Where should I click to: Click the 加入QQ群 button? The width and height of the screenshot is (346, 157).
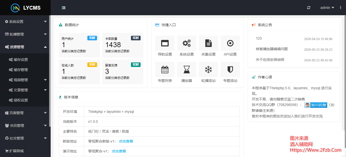[x=316, y=105]
